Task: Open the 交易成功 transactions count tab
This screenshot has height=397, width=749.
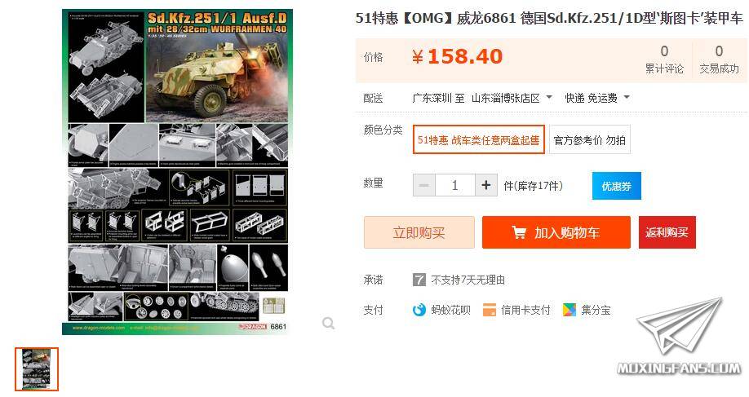Action: [x=719, y=60]
